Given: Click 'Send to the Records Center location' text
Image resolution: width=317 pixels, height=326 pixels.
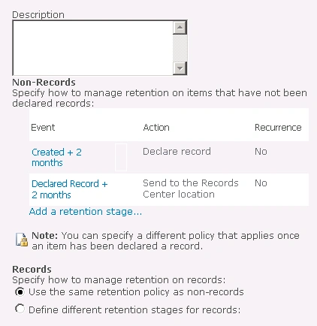Looking at the screenshot, I should 191,189.
